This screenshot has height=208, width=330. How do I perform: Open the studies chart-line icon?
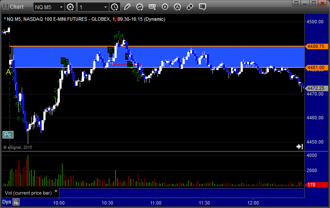tap(139, 7)
